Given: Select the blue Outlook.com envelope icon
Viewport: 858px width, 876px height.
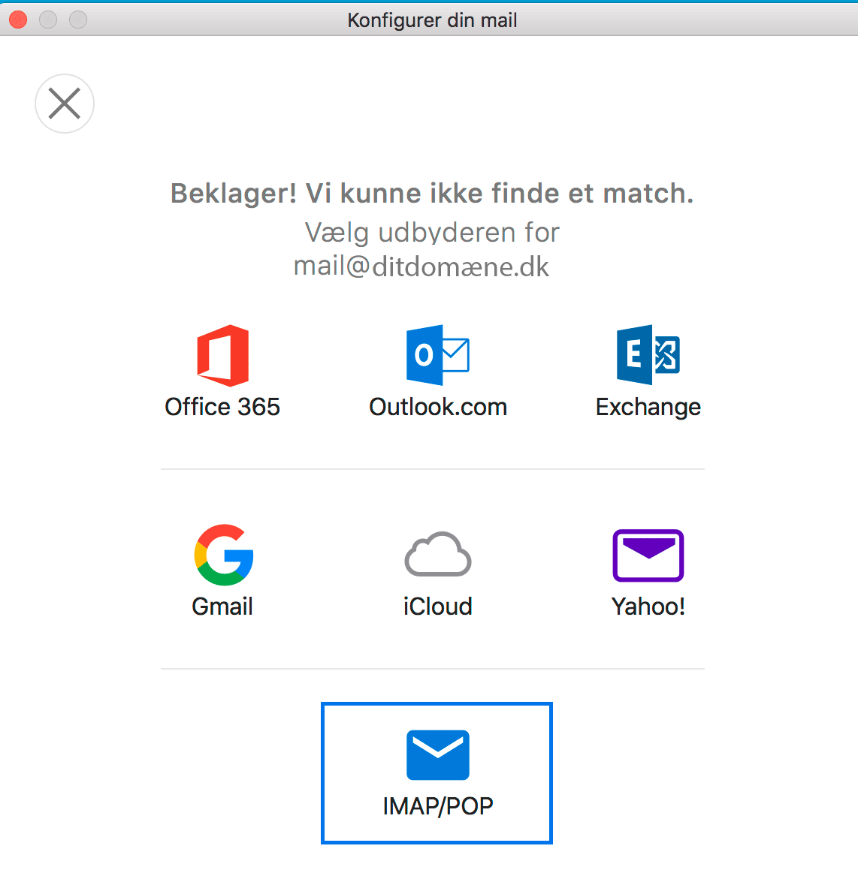Looking at the screenshot, I should click(x=437, y=355).
